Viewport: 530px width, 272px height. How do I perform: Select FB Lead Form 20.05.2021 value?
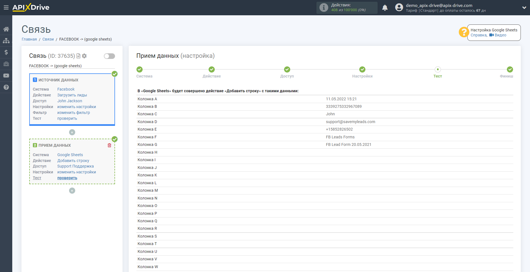click(348, 144)
